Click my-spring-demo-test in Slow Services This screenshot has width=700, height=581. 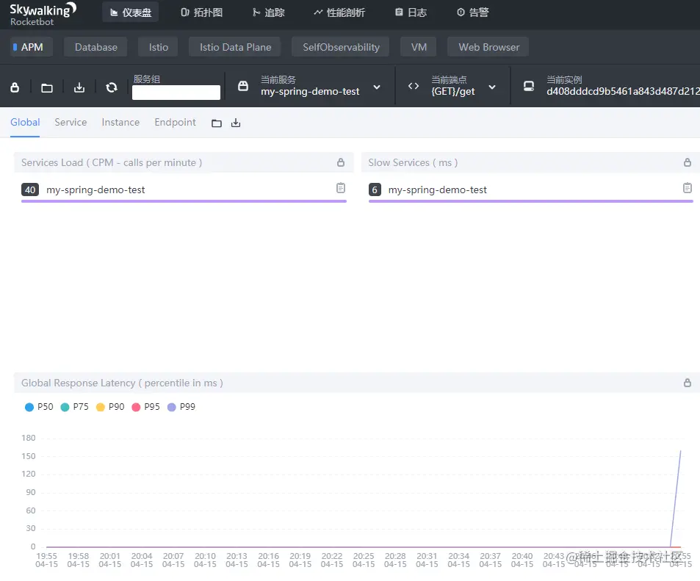tap(438, 190)
